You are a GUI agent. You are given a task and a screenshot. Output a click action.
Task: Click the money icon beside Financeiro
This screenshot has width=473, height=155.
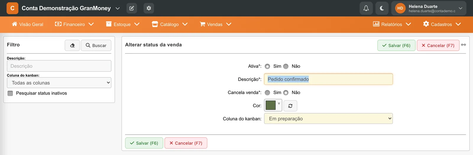tap(58, 24)
